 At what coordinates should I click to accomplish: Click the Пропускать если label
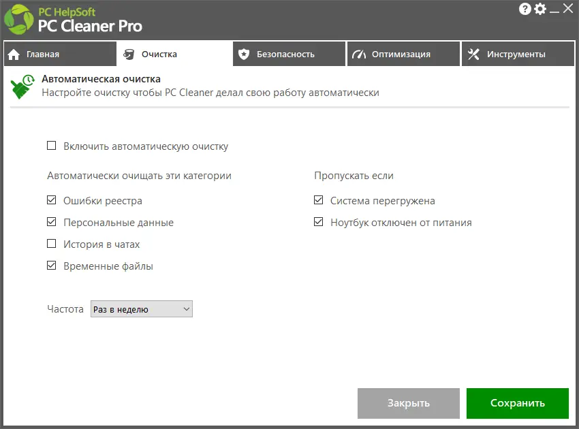(354, 176)
